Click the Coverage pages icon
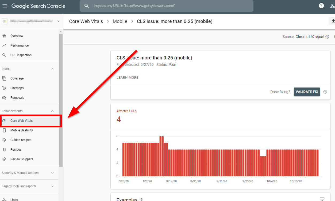 [x=4, y=78]
